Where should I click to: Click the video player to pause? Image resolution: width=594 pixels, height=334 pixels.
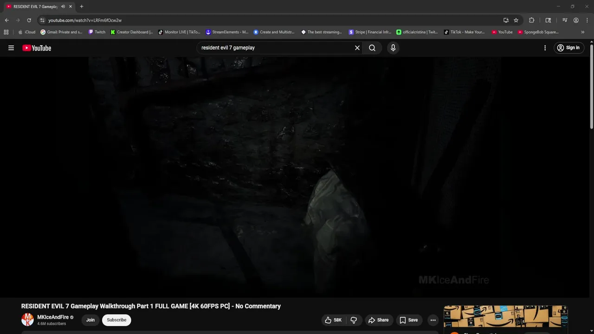[294, 177]
